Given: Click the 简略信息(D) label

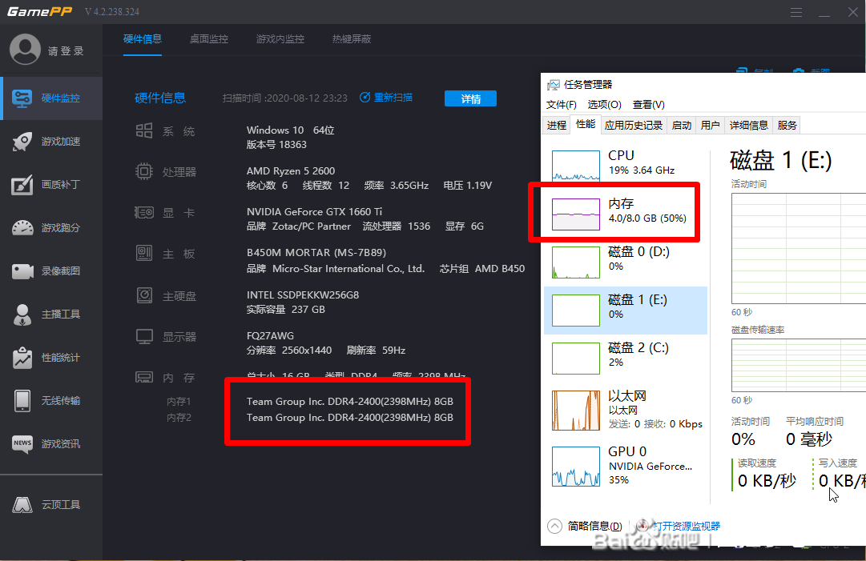Looking at the screenshot, I should point(594,527).
